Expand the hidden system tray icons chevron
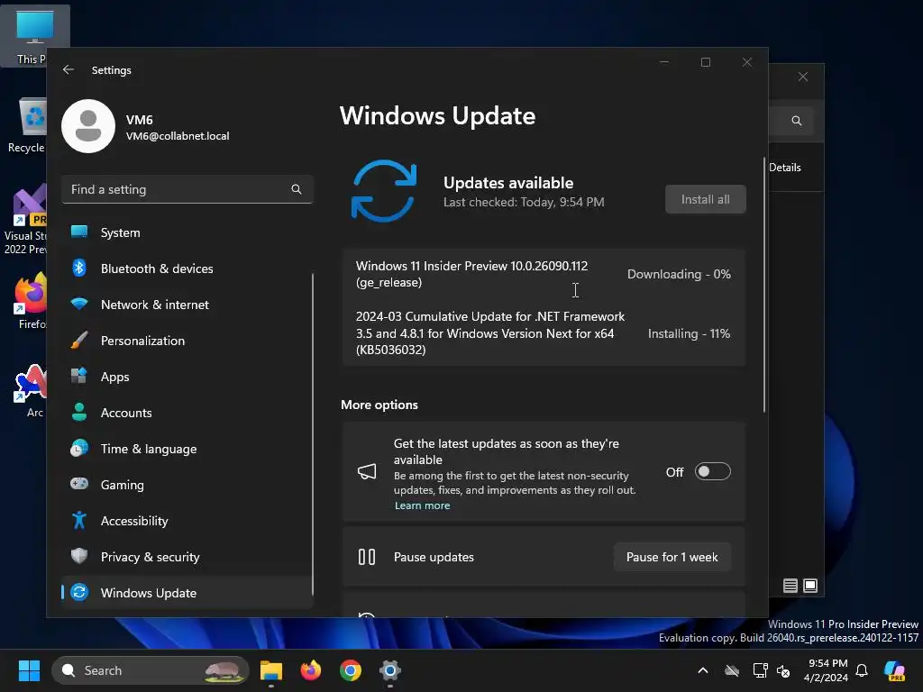The height and width of the screenshot is (692, 923). pos(703,670)
